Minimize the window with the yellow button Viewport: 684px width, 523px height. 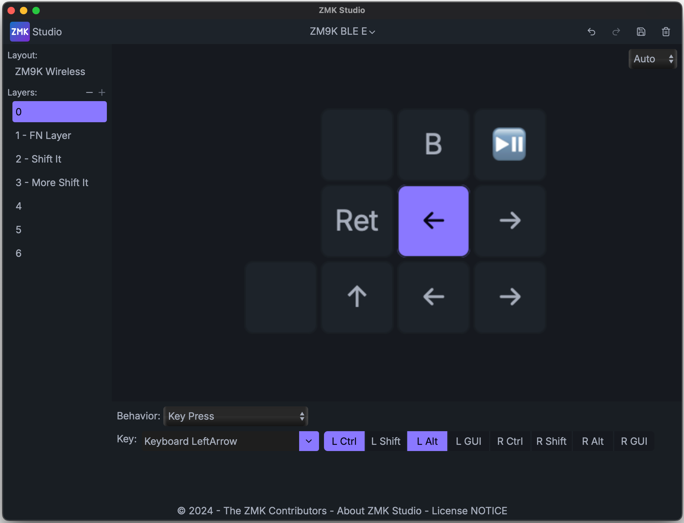coord(24,11)
